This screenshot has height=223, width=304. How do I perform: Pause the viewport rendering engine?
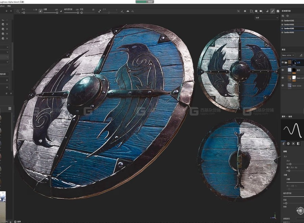click(x=245, y=11)
